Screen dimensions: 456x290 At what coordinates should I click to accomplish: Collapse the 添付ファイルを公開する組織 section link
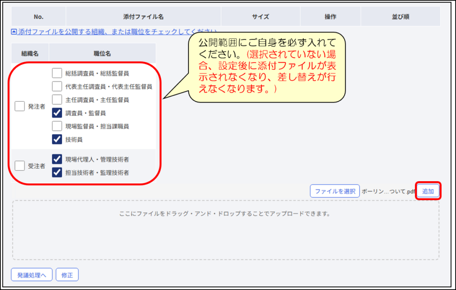114,32
